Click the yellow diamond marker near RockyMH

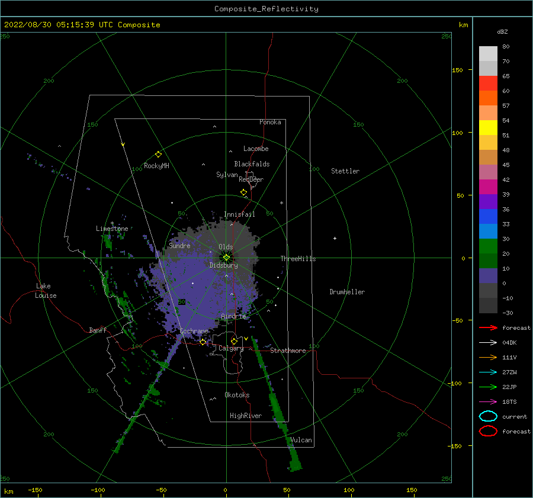click(158, 155)
